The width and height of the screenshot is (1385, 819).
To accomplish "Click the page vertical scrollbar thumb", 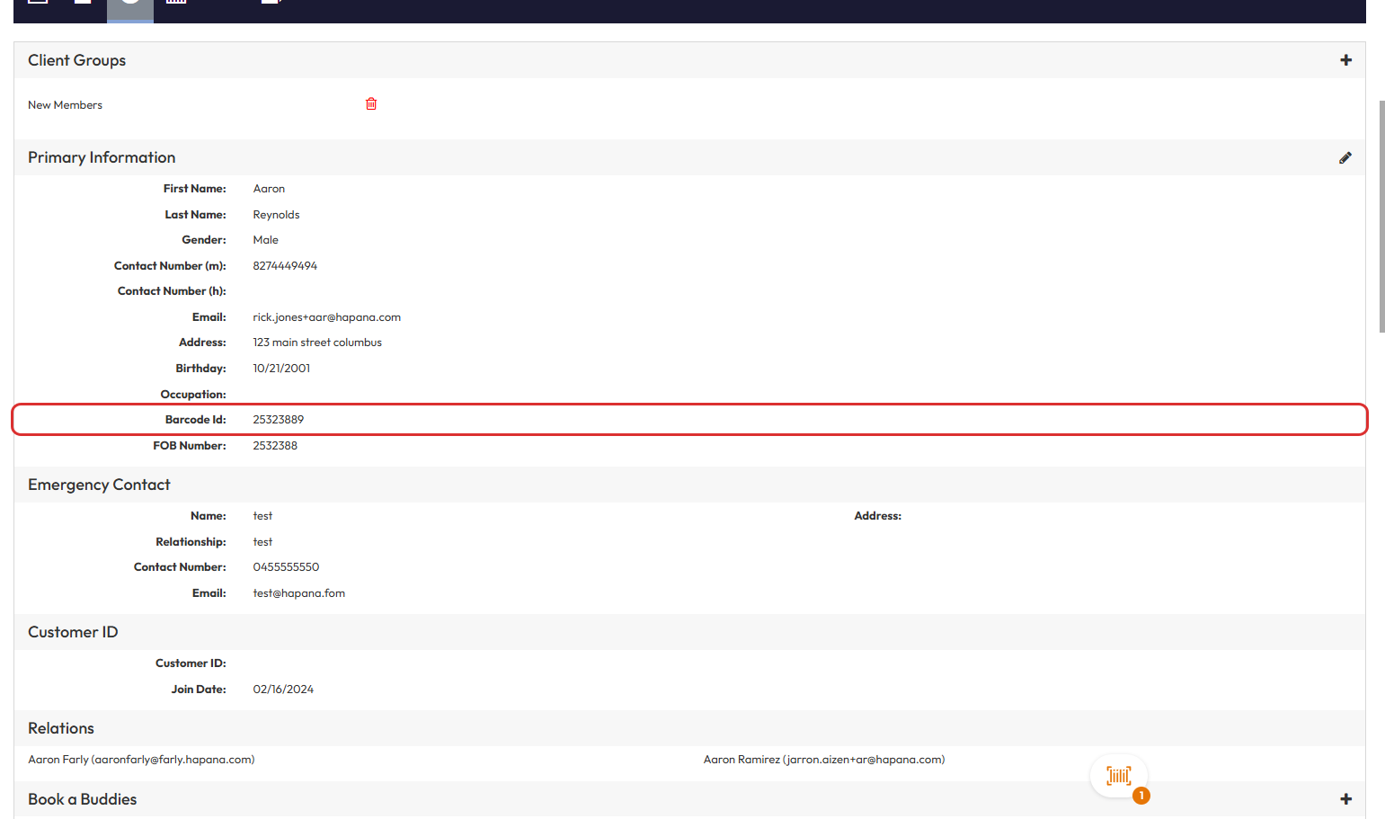I will pos(1381,216).
